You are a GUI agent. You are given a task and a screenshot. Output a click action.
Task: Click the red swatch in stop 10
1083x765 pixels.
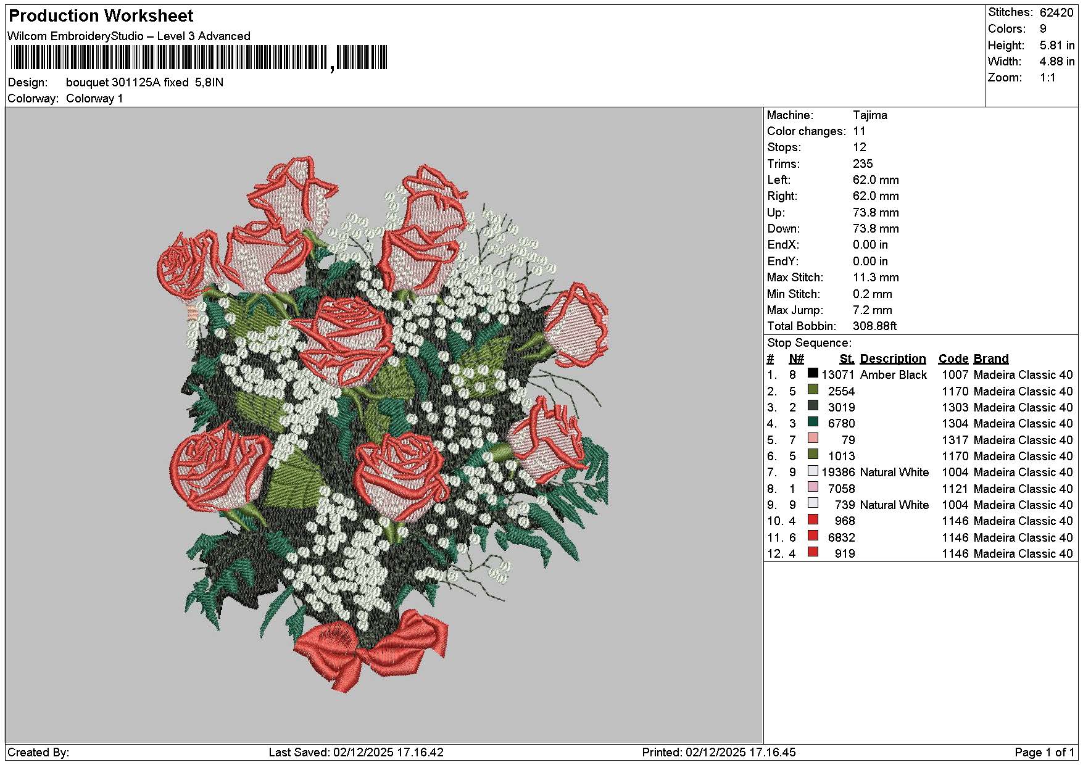[813, 519]
